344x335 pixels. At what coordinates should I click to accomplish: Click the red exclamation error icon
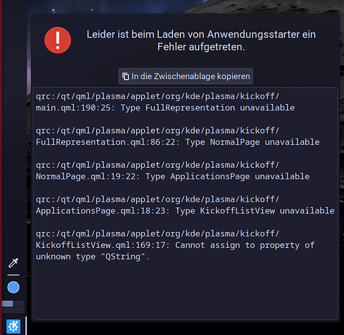[58, 40]
